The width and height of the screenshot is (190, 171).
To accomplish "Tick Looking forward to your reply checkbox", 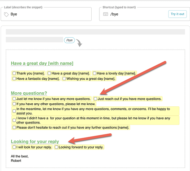I will pyautogui.click(x=56, y=147).
